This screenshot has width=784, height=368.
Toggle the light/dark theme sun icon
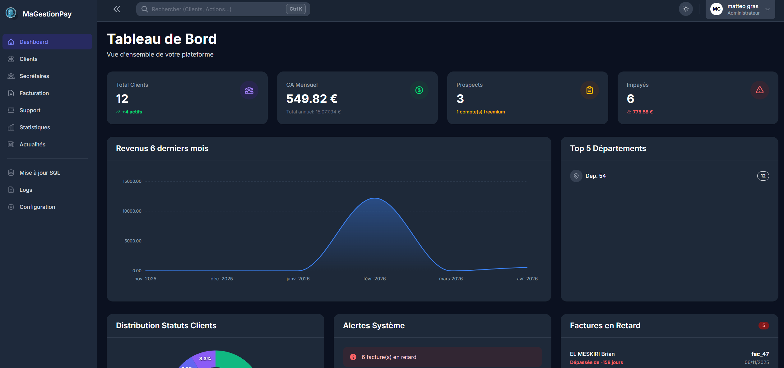click(686, 9)
